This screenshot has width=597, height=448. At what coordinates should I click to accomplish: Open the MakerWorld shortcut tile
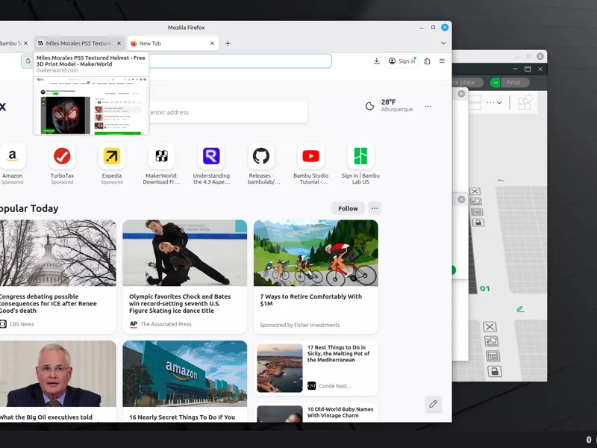click(x=161, y=164)
